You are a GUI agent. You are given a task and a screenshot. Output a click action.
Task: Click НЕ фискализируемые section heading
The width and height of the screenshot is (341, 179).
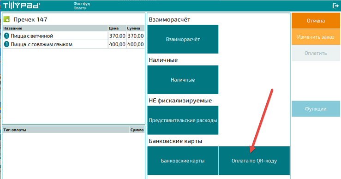pos(180,101)
